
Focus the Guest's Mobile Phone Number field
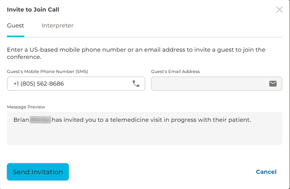point(69,84)
